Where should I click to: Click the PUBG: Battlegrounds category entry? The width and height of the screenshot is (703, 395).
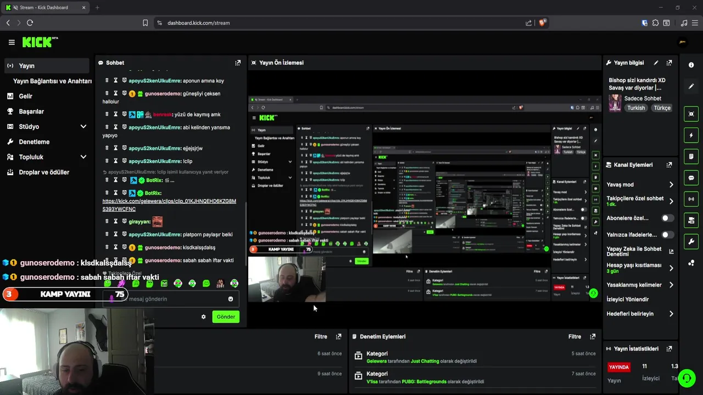[423, 382]
